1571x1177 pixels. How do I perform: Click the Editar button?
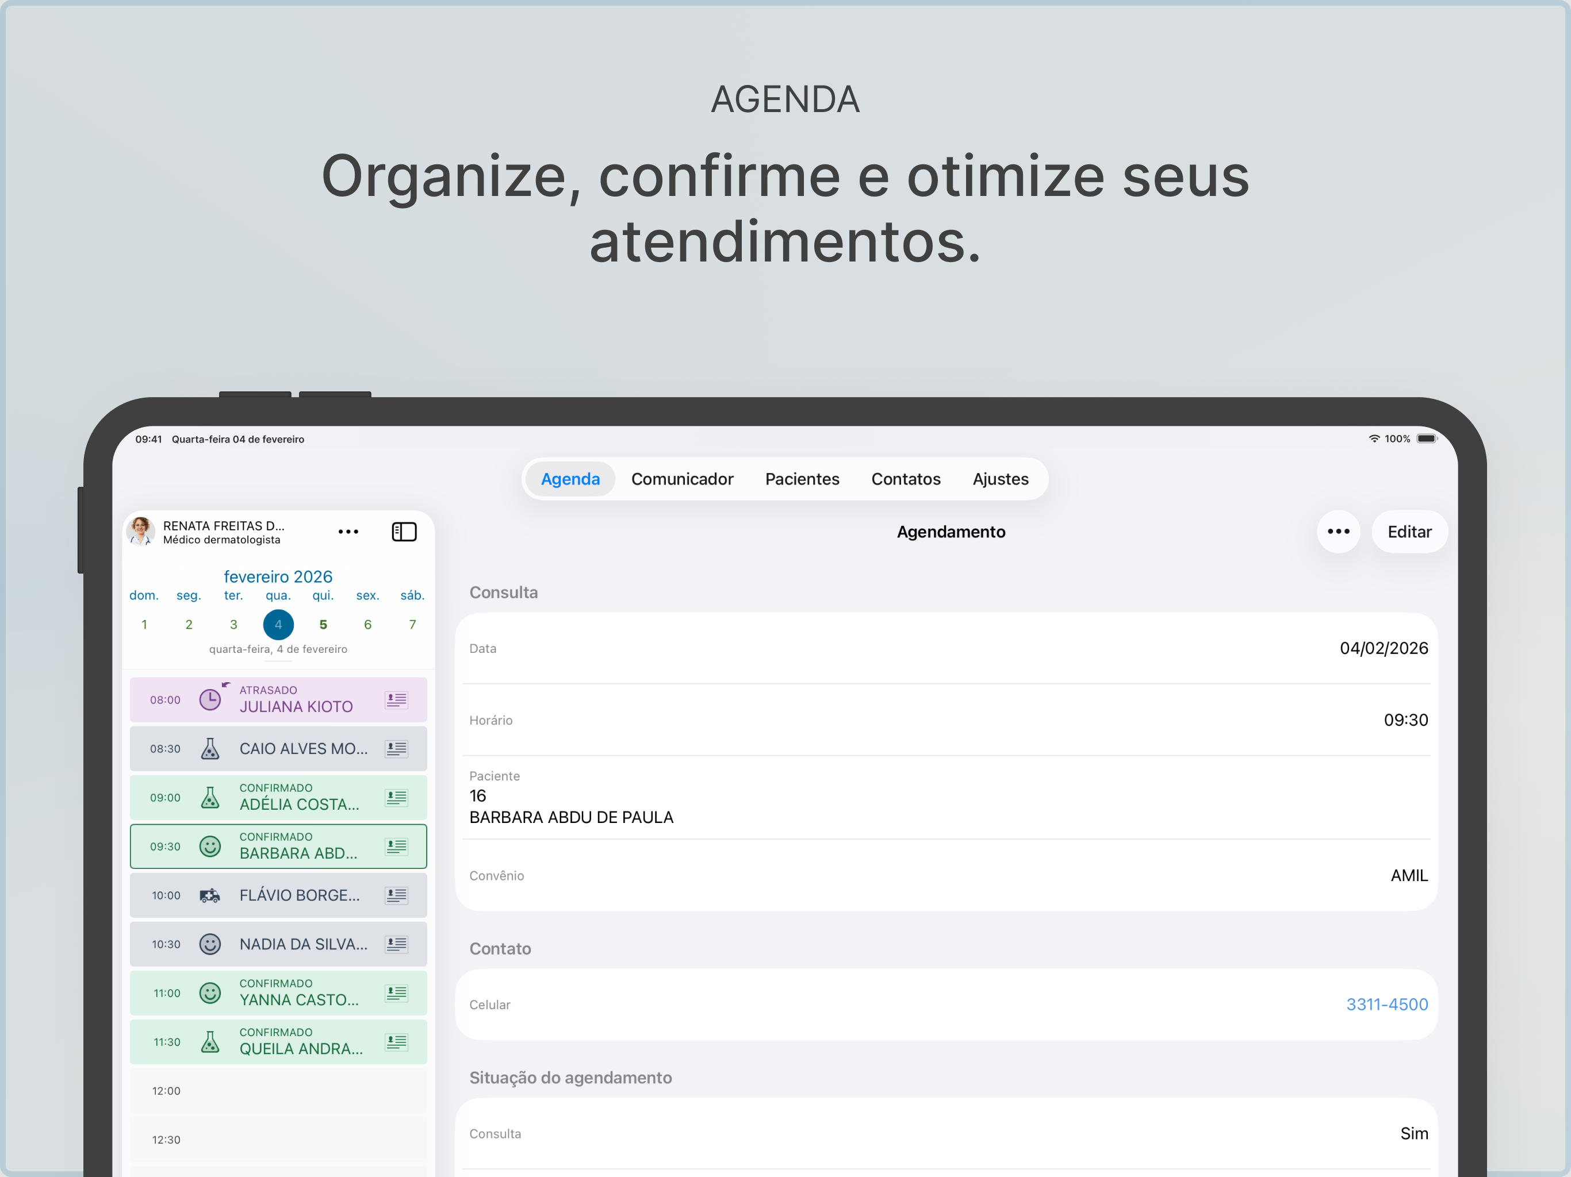click(x=1409, y=532)
